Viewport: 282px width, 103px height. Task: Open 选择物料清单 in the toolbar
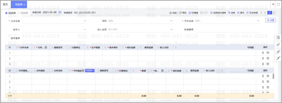click(x=218, y=13)
